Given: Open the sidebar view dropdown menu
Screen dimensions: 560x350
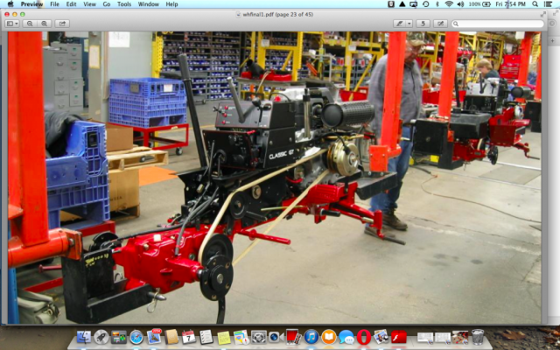Looking at the screenshot, I should click(x=12, y=24).
